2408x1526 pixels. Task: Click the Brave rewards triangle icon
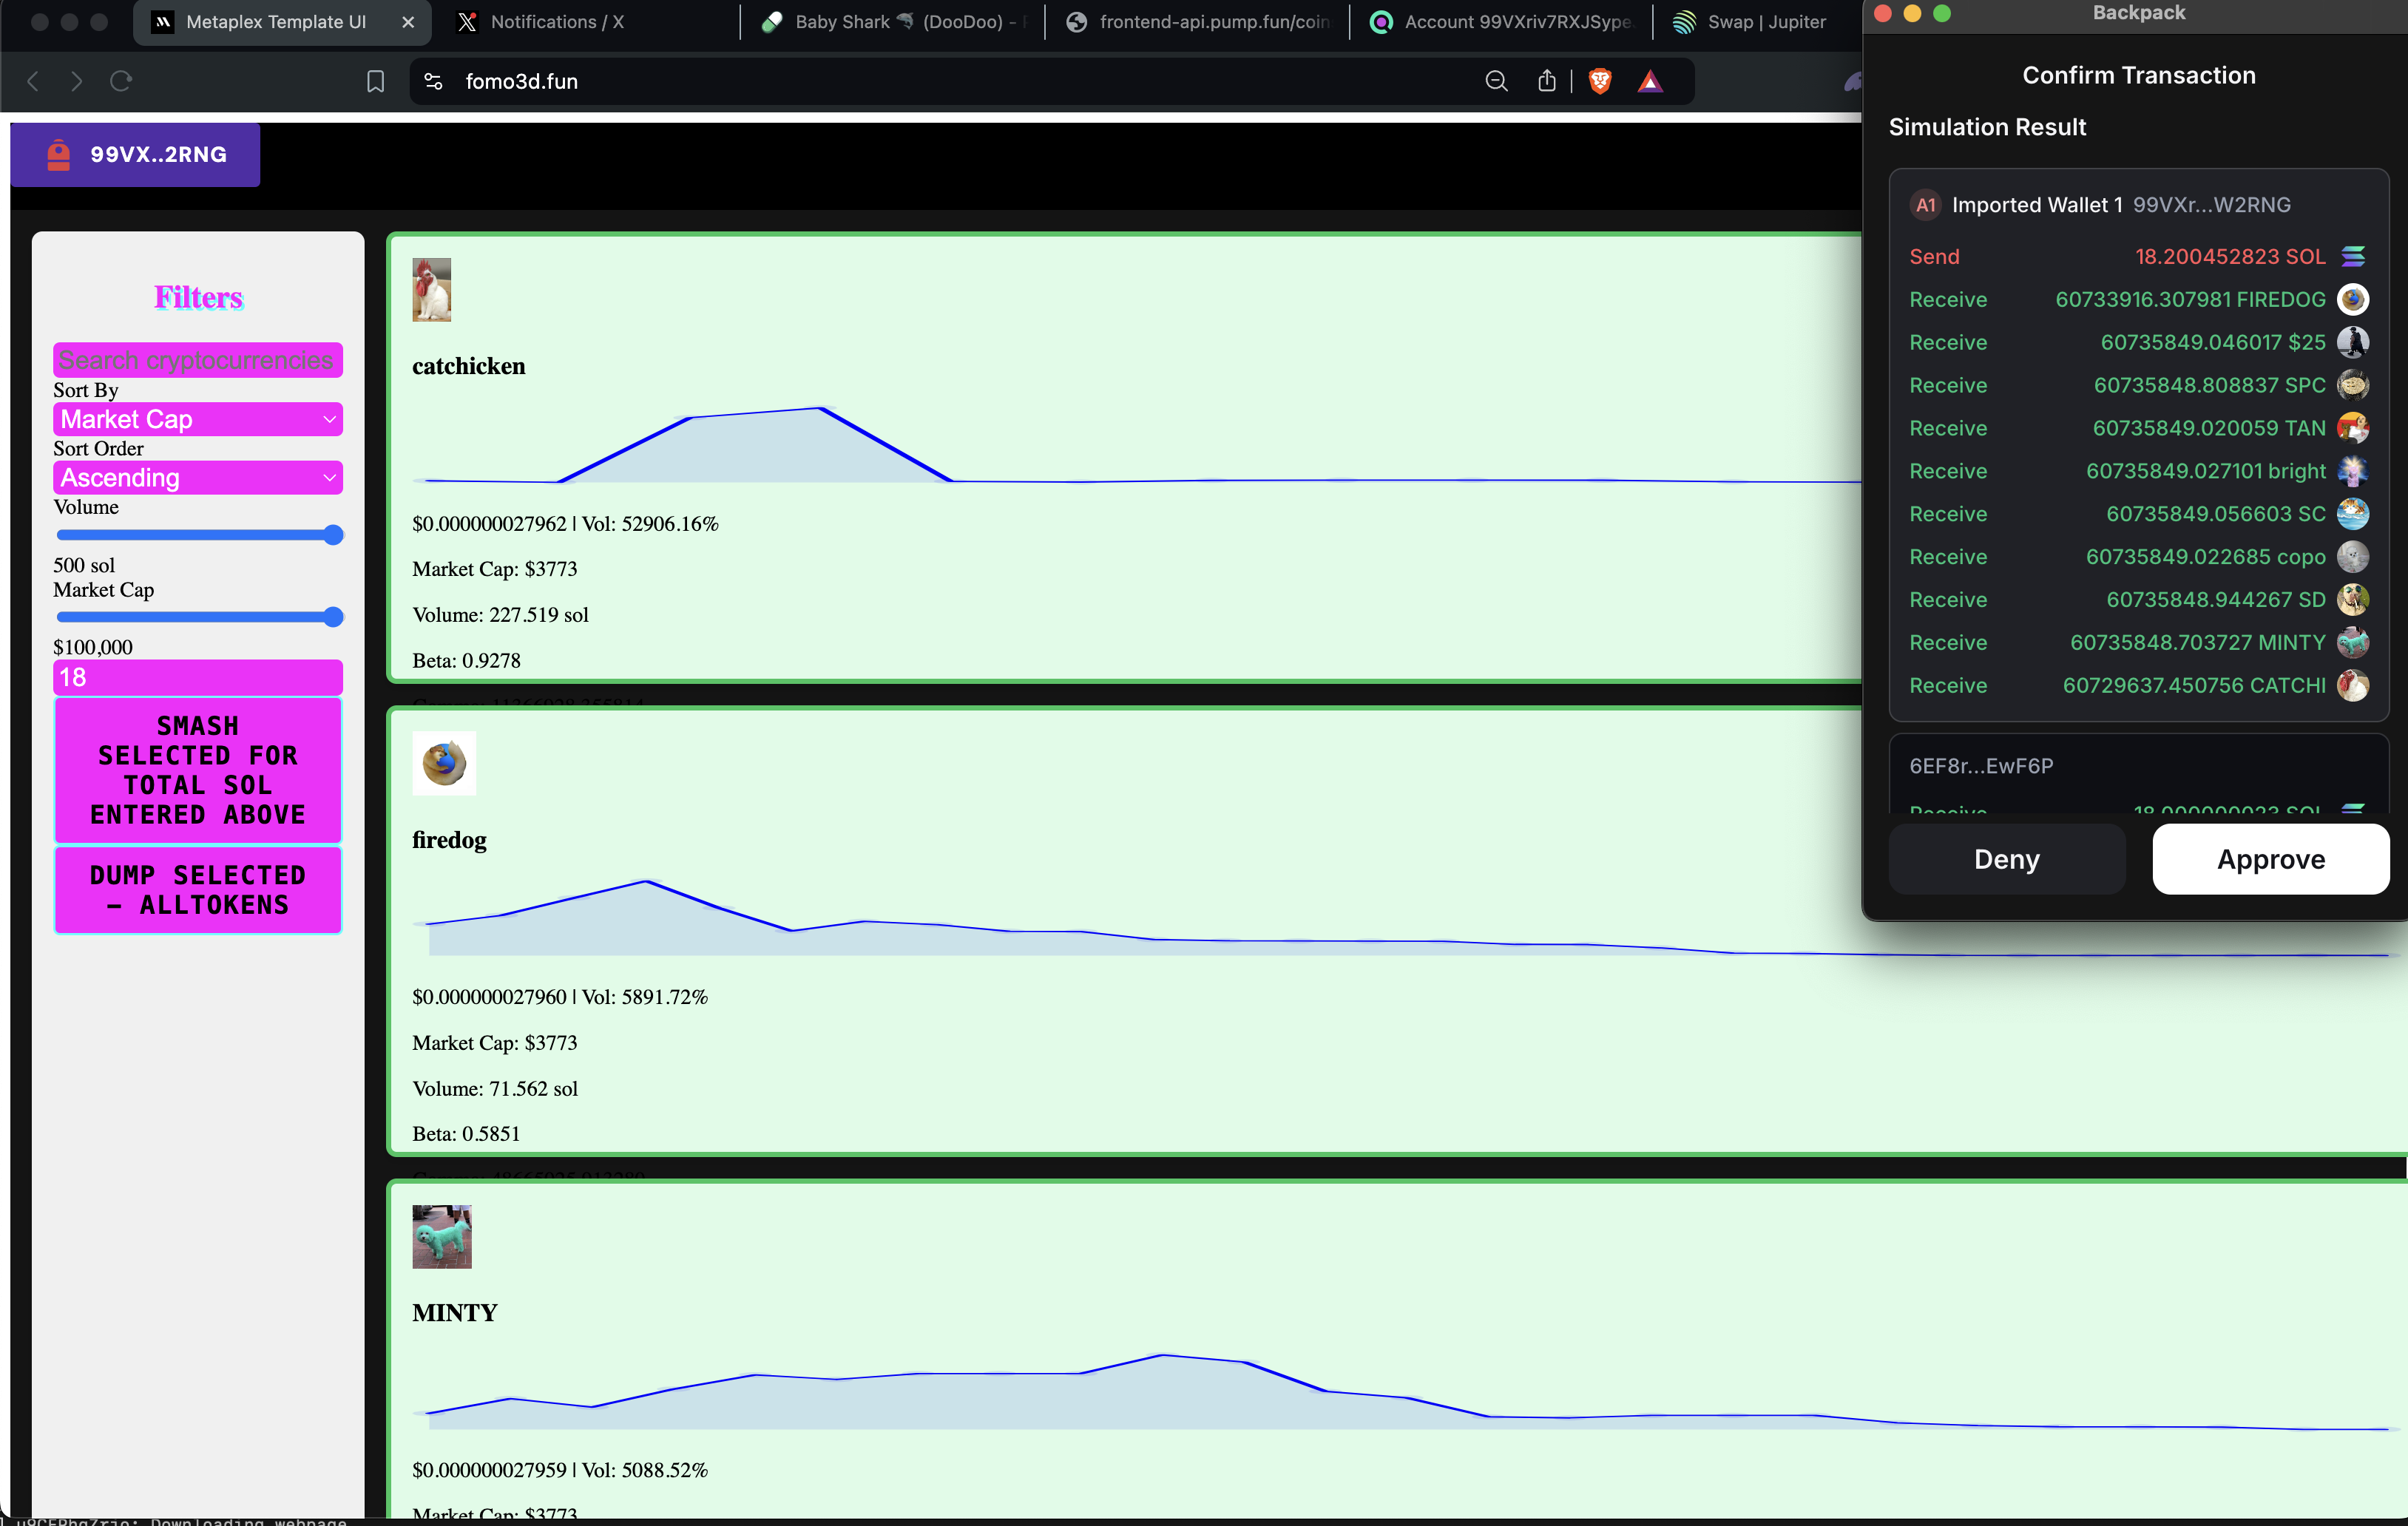tap(1650, 81)
